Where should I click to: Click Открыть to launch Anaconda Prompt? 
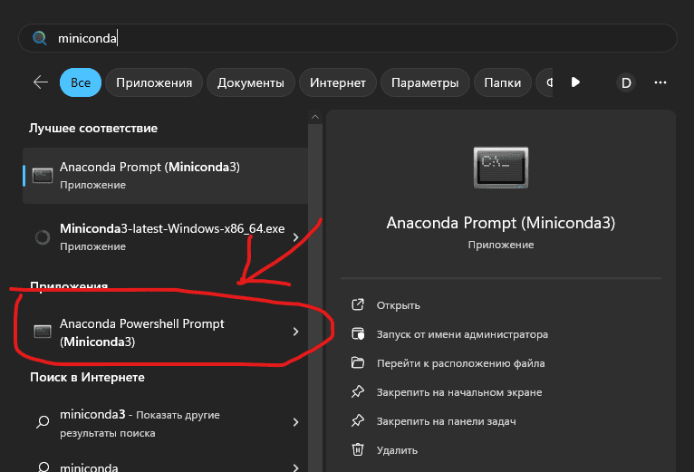tap(398, 305)
